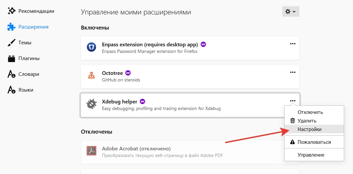
Task: Click the Словари dictionary icon
Action: pos(11,74)
